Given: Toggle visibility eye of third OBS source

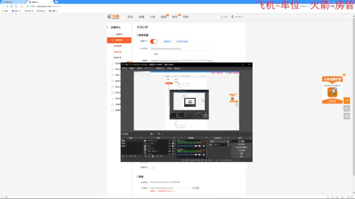Looking at the screenshot, I should [170, 146].
